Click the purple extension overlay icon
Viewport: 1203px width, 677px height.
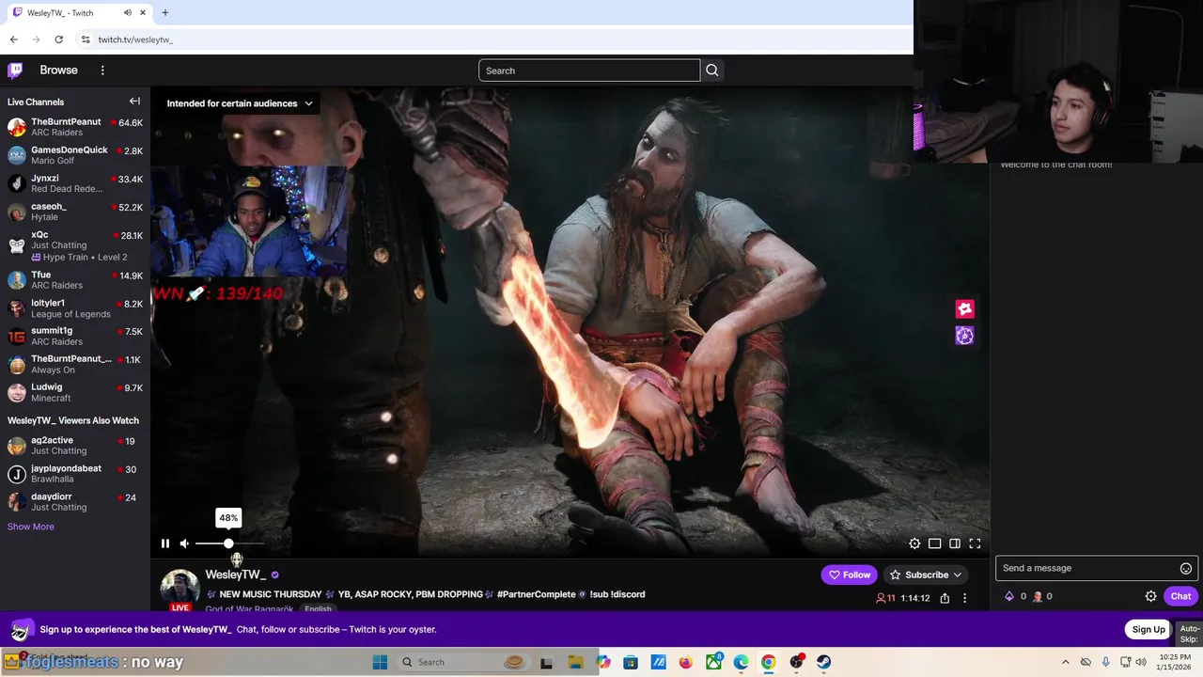964,336
